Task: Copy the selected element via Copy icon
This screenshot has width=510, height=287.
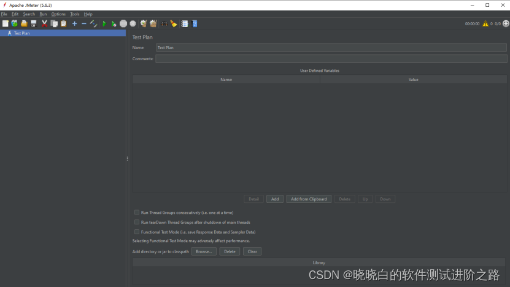Action: [55, 23]
